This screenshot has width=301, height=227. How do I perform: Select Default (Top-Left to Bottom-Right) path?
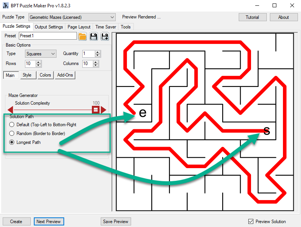coord(12,125)
